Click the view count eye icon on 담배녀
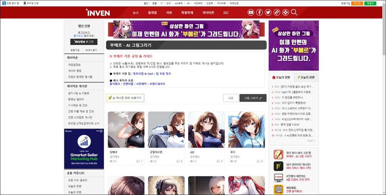 (x=111, y=161)
